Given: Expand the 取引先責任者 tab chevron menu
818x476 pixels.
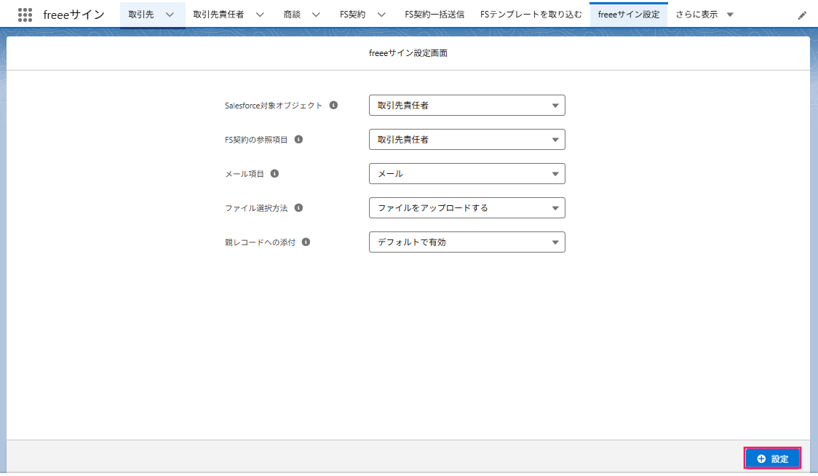Looking at the screenshot, I should click(x=260, y=15).
